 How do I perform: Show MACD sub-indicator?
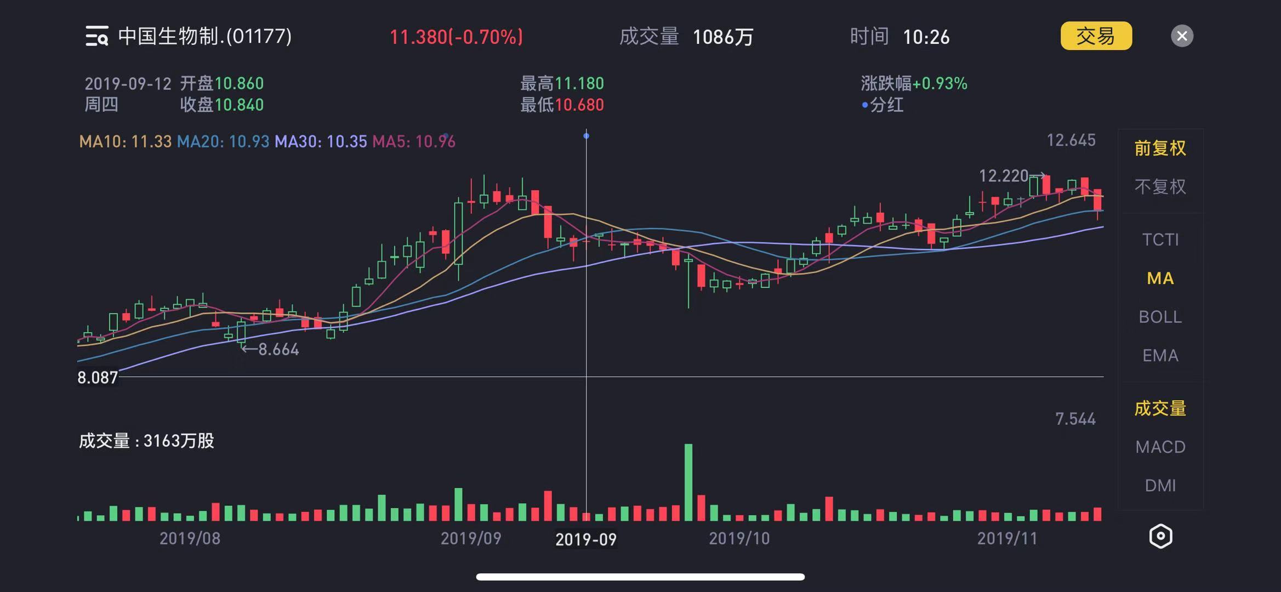(x=1160, y=447)
